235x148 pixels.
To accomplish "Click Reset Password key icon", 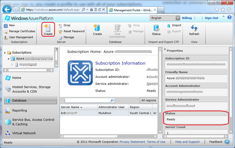I will tap(60, 32).
